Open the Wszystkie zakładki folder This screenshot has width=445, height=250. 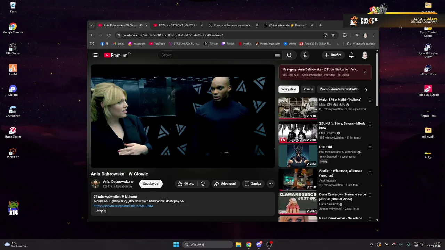click(361, 44)
